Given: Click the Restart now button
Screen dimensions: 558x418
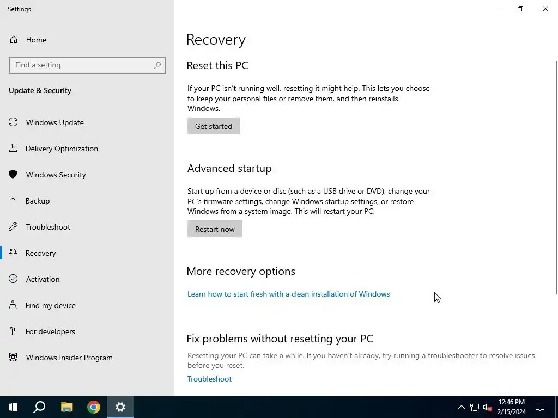Looking at the screenshot, I should (x=215, y=229).
